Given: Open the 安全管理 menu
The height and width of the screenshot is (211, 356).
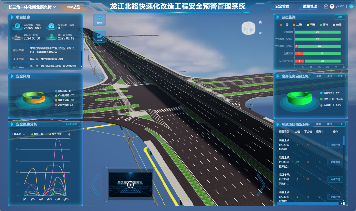Looking at the screenshot, I should coord(282,6).
